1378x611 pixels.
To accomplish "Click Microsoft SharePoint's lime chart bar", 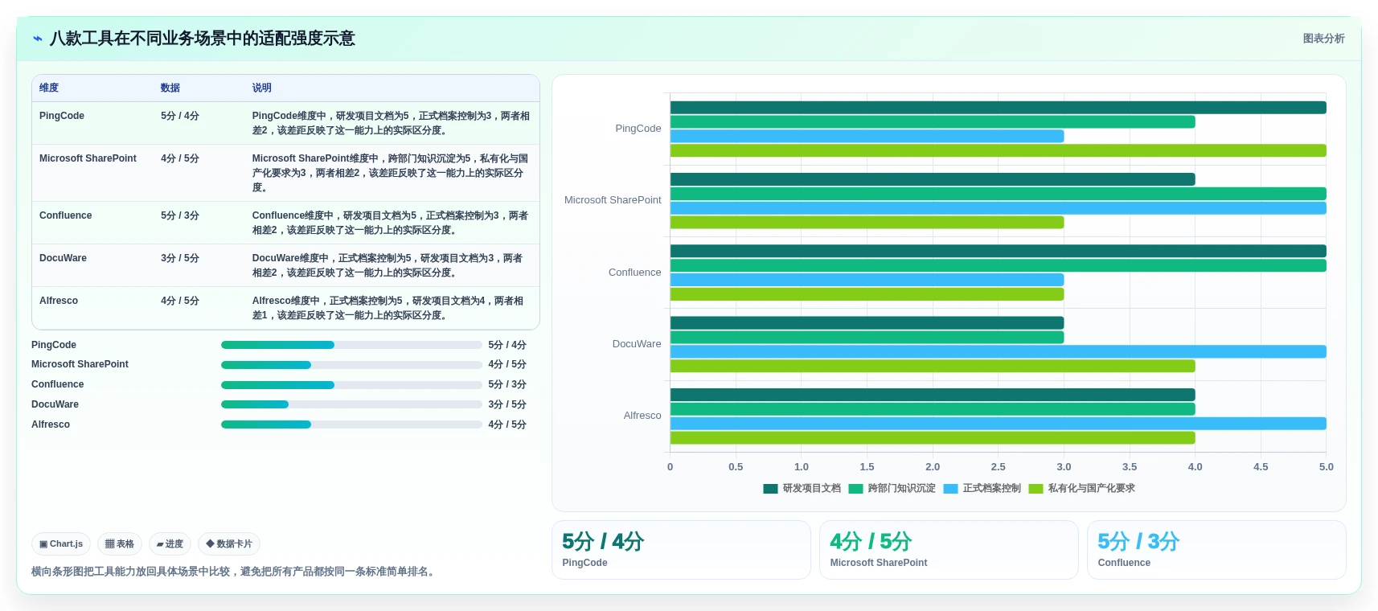I will 867,223.
